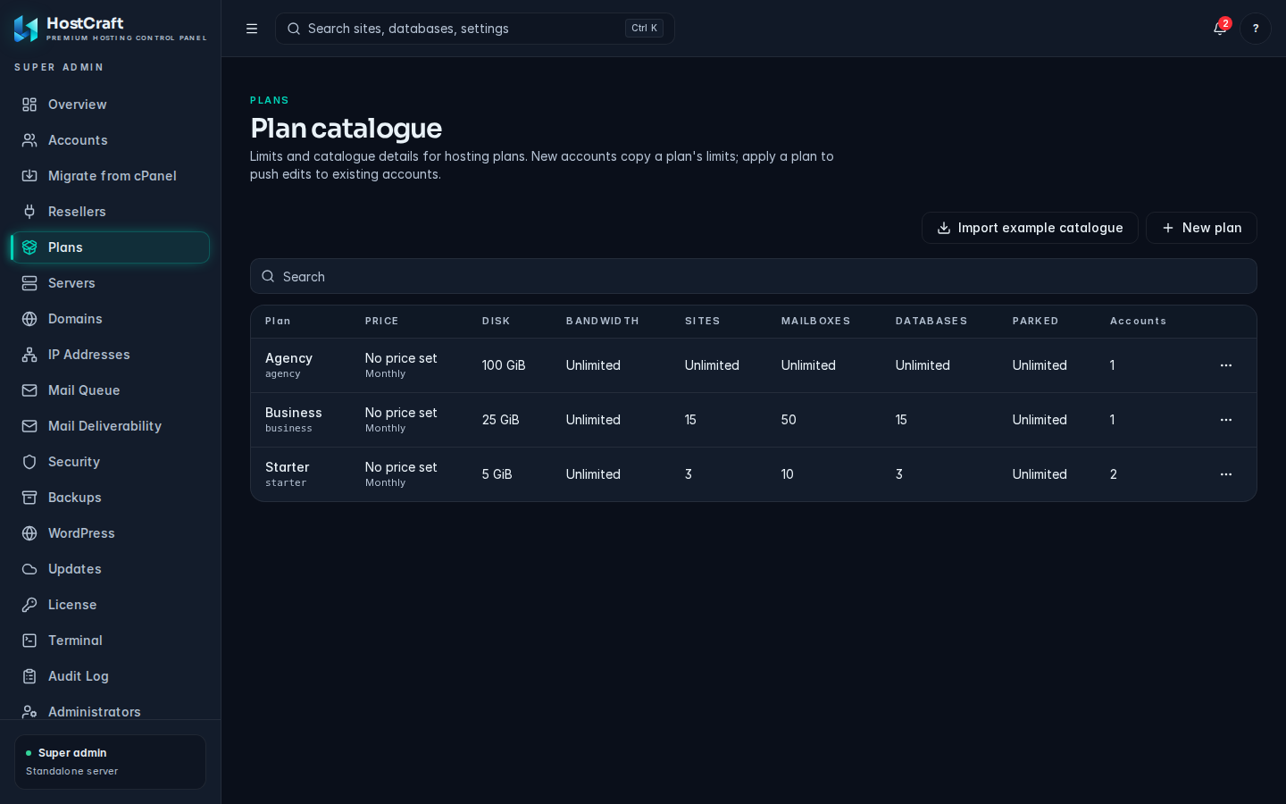Click the License key icon
1286x804 pixels.
pos(29,605)
